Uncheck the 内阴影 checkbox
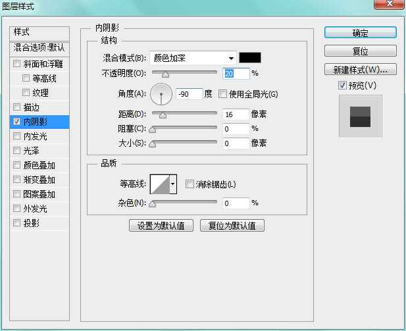The height and width of the screenshot is (331, 406). [17, 121]
